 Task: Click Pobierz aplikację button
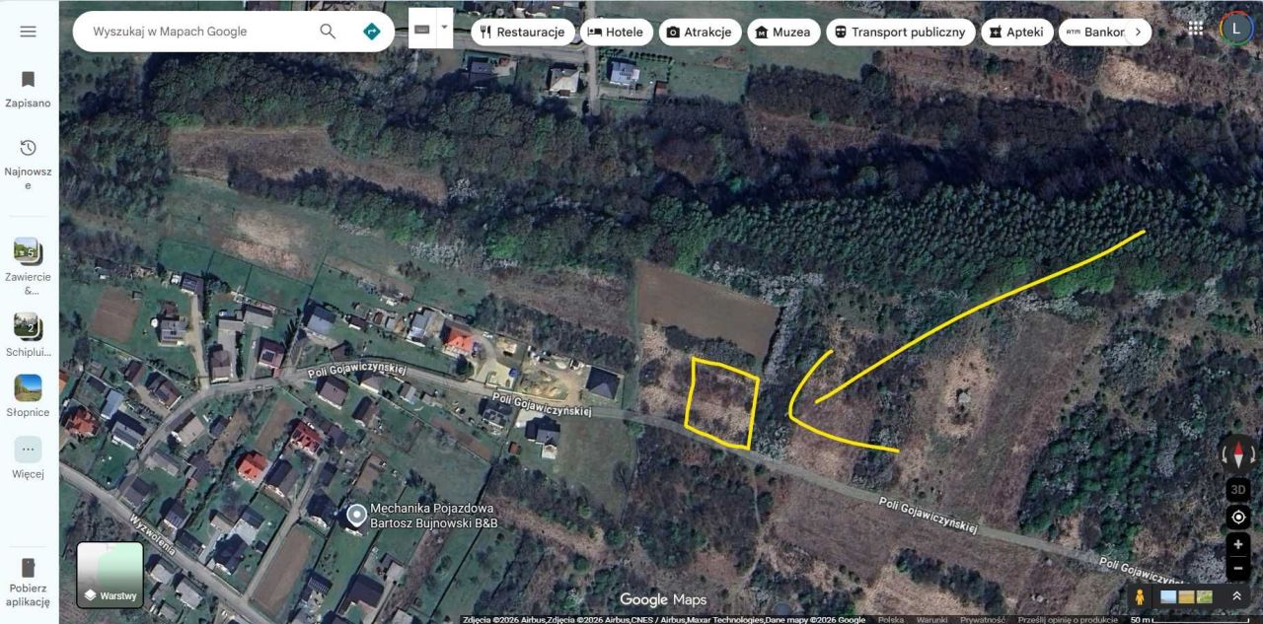28,583
